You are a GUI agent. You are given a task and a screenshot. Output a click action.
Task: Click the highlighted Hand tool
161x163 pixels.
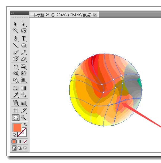tap(16, 117)
